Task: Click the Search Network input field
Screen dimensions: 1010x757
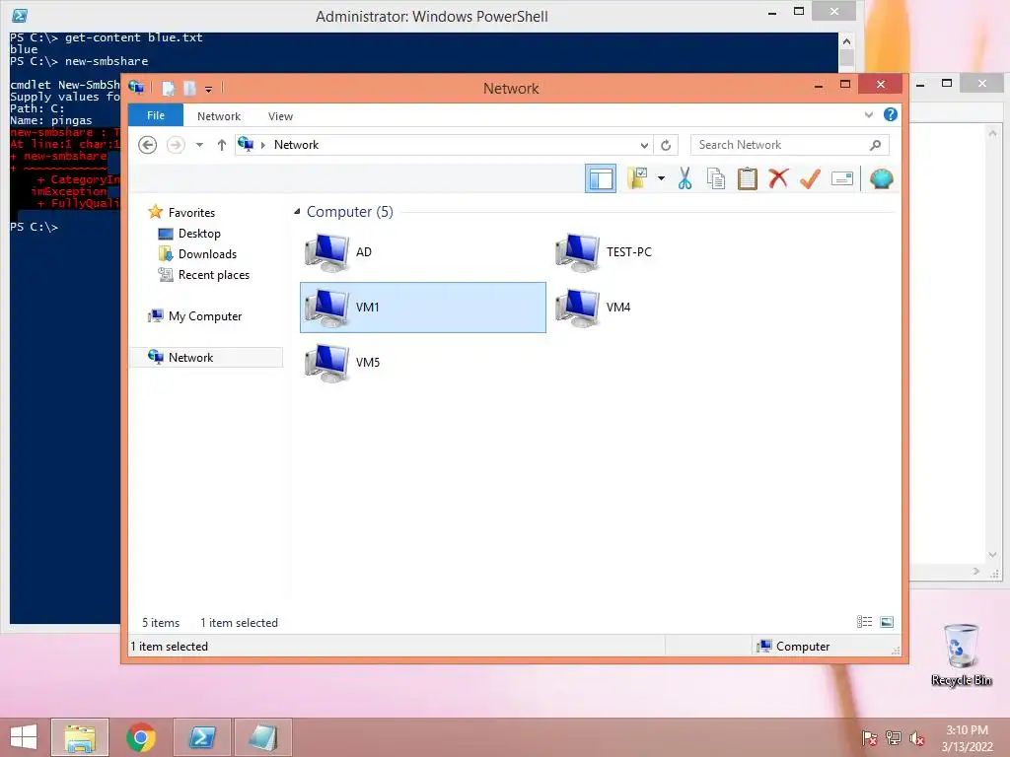Action: click(790, 145)
